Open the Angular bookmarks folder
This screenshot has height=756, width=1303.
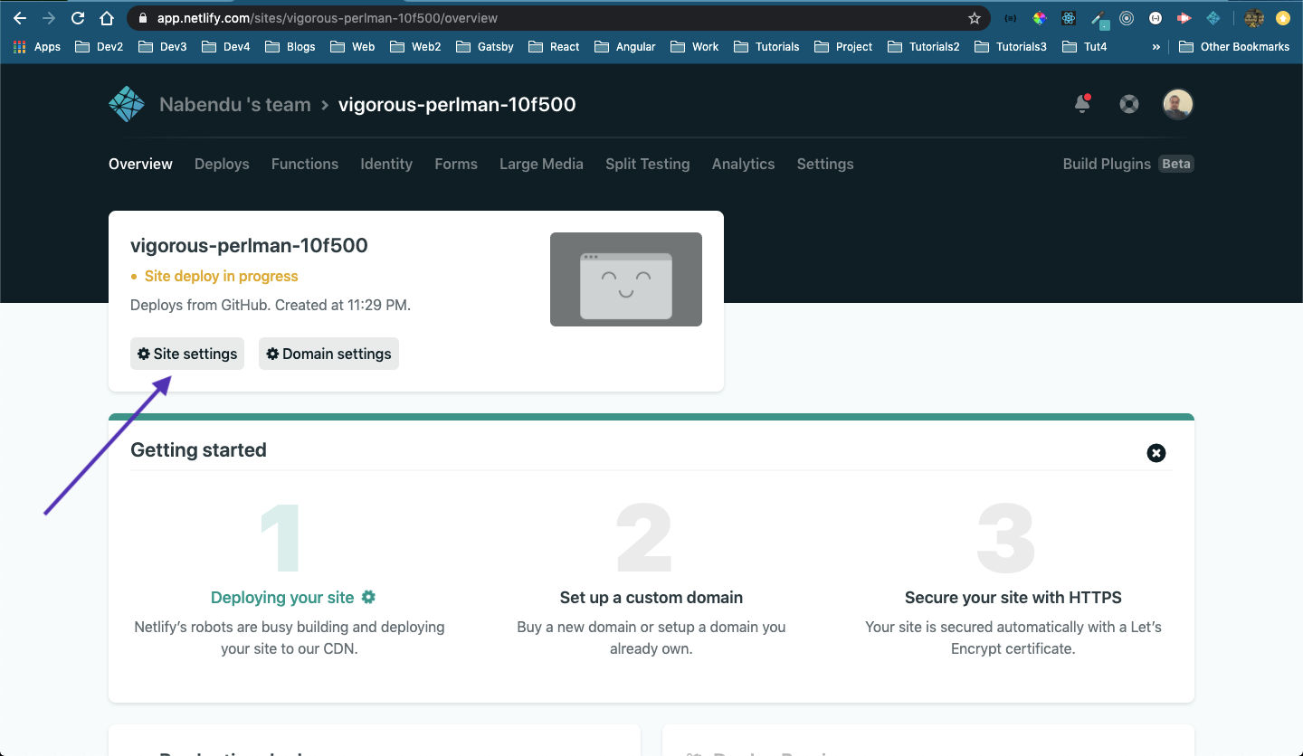coord(624,46)
